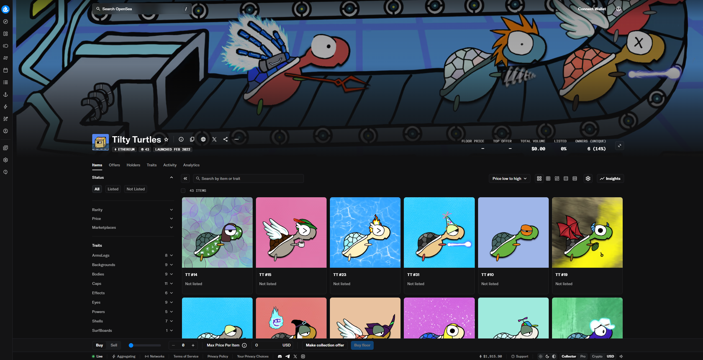This screenshot has width=703, height=360.
Task: Open the anchor icon in left sidebar
Action: pos(6,94)
